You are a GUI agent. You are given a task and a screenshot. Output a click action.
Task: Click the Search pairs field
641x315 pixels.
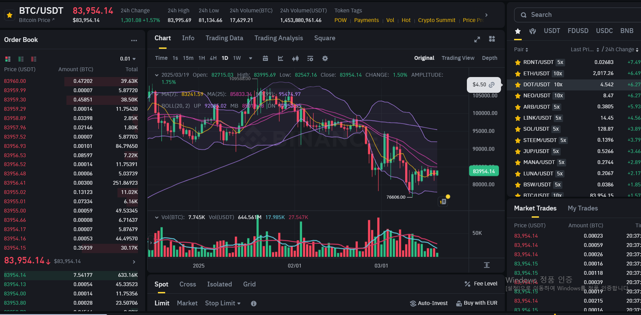[x=579, y=15]
